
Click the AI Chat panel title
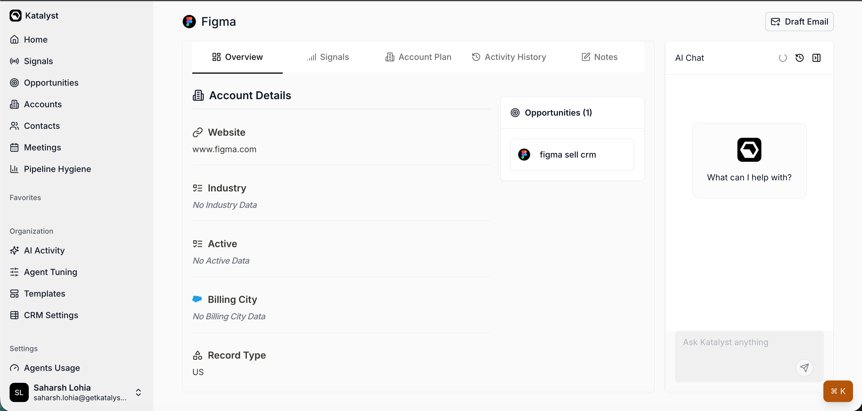coord(689,58)
